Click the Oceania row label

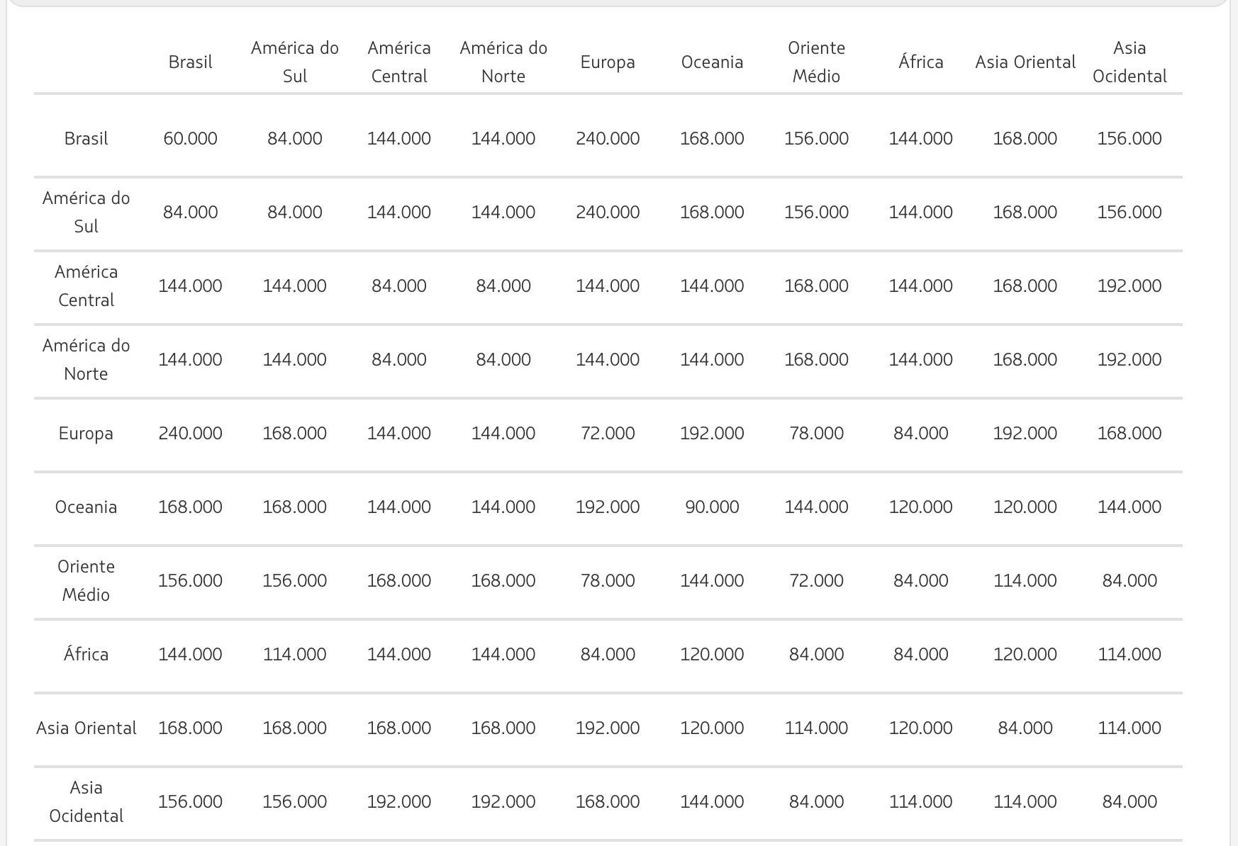pyautogui.click(x=86, y=507)
